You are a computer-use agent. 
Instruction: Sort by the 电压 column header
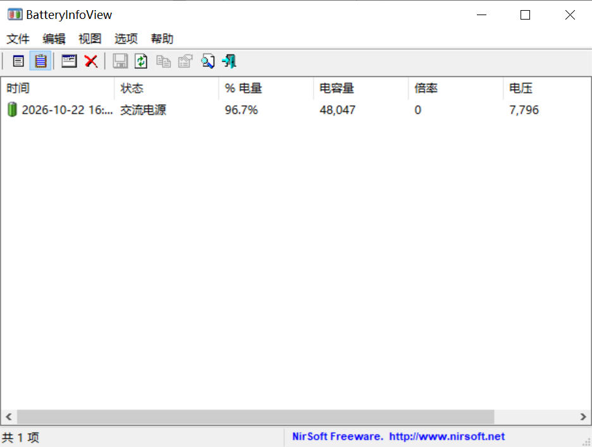coord(546,88)
